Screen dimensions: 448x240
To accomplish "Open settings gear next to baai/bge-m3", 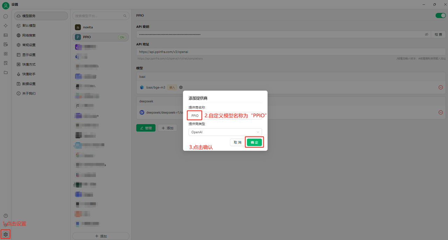I will coord(181,87).
